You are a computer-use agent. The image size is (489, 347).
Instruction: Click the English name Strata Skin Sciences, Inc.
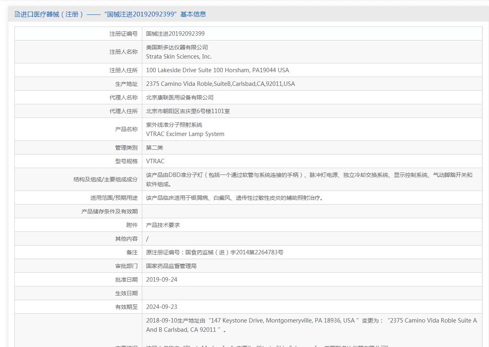(x=179, y=57)
